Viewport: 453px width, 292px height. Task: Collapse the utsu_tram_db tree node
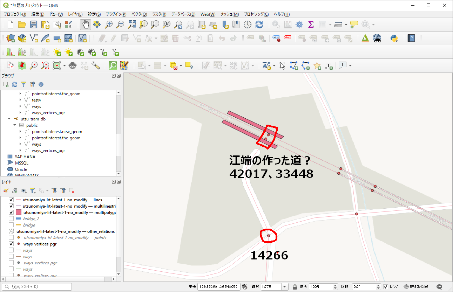tap(9, 119)
